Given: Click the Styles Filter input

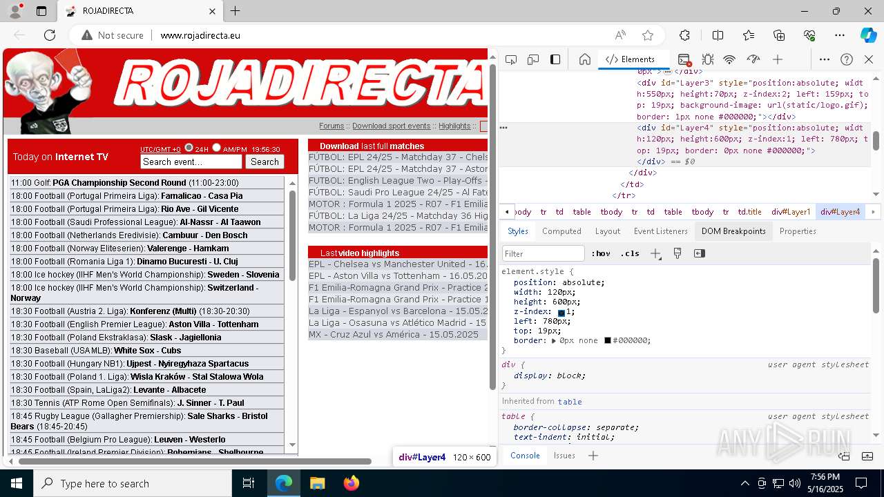Looking at the screenshot, I should pyautogui.click(x=544, y=253).
